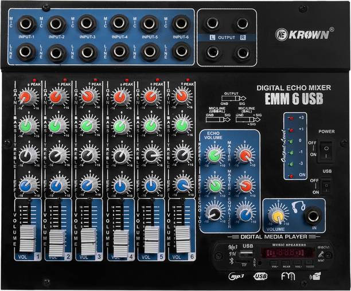Image resolution: width=351 pixels, height=291 pixels.
Task: Click the FM radio logo at the bottom
Action: tap(288, 276)
